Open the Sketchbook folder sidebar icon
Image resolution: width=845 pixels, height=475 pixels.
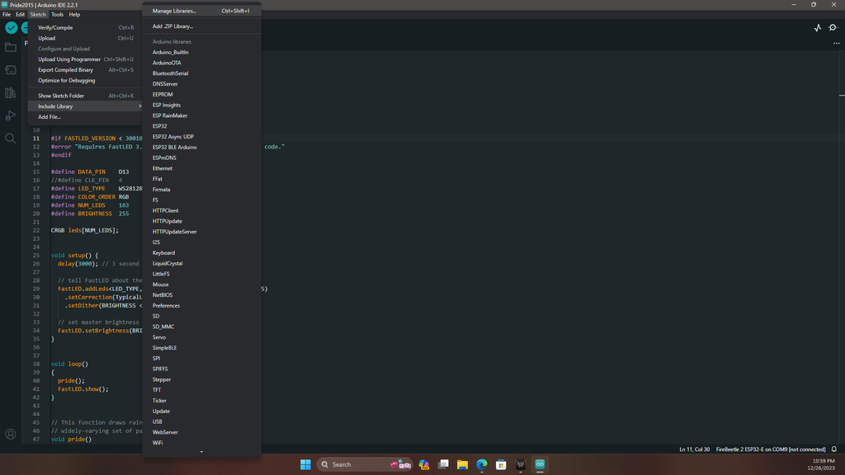(10, 47)
